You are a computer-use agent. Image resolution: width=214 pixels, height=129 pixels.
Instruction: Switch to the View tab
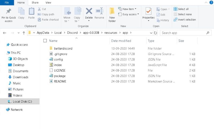point(48,3)
